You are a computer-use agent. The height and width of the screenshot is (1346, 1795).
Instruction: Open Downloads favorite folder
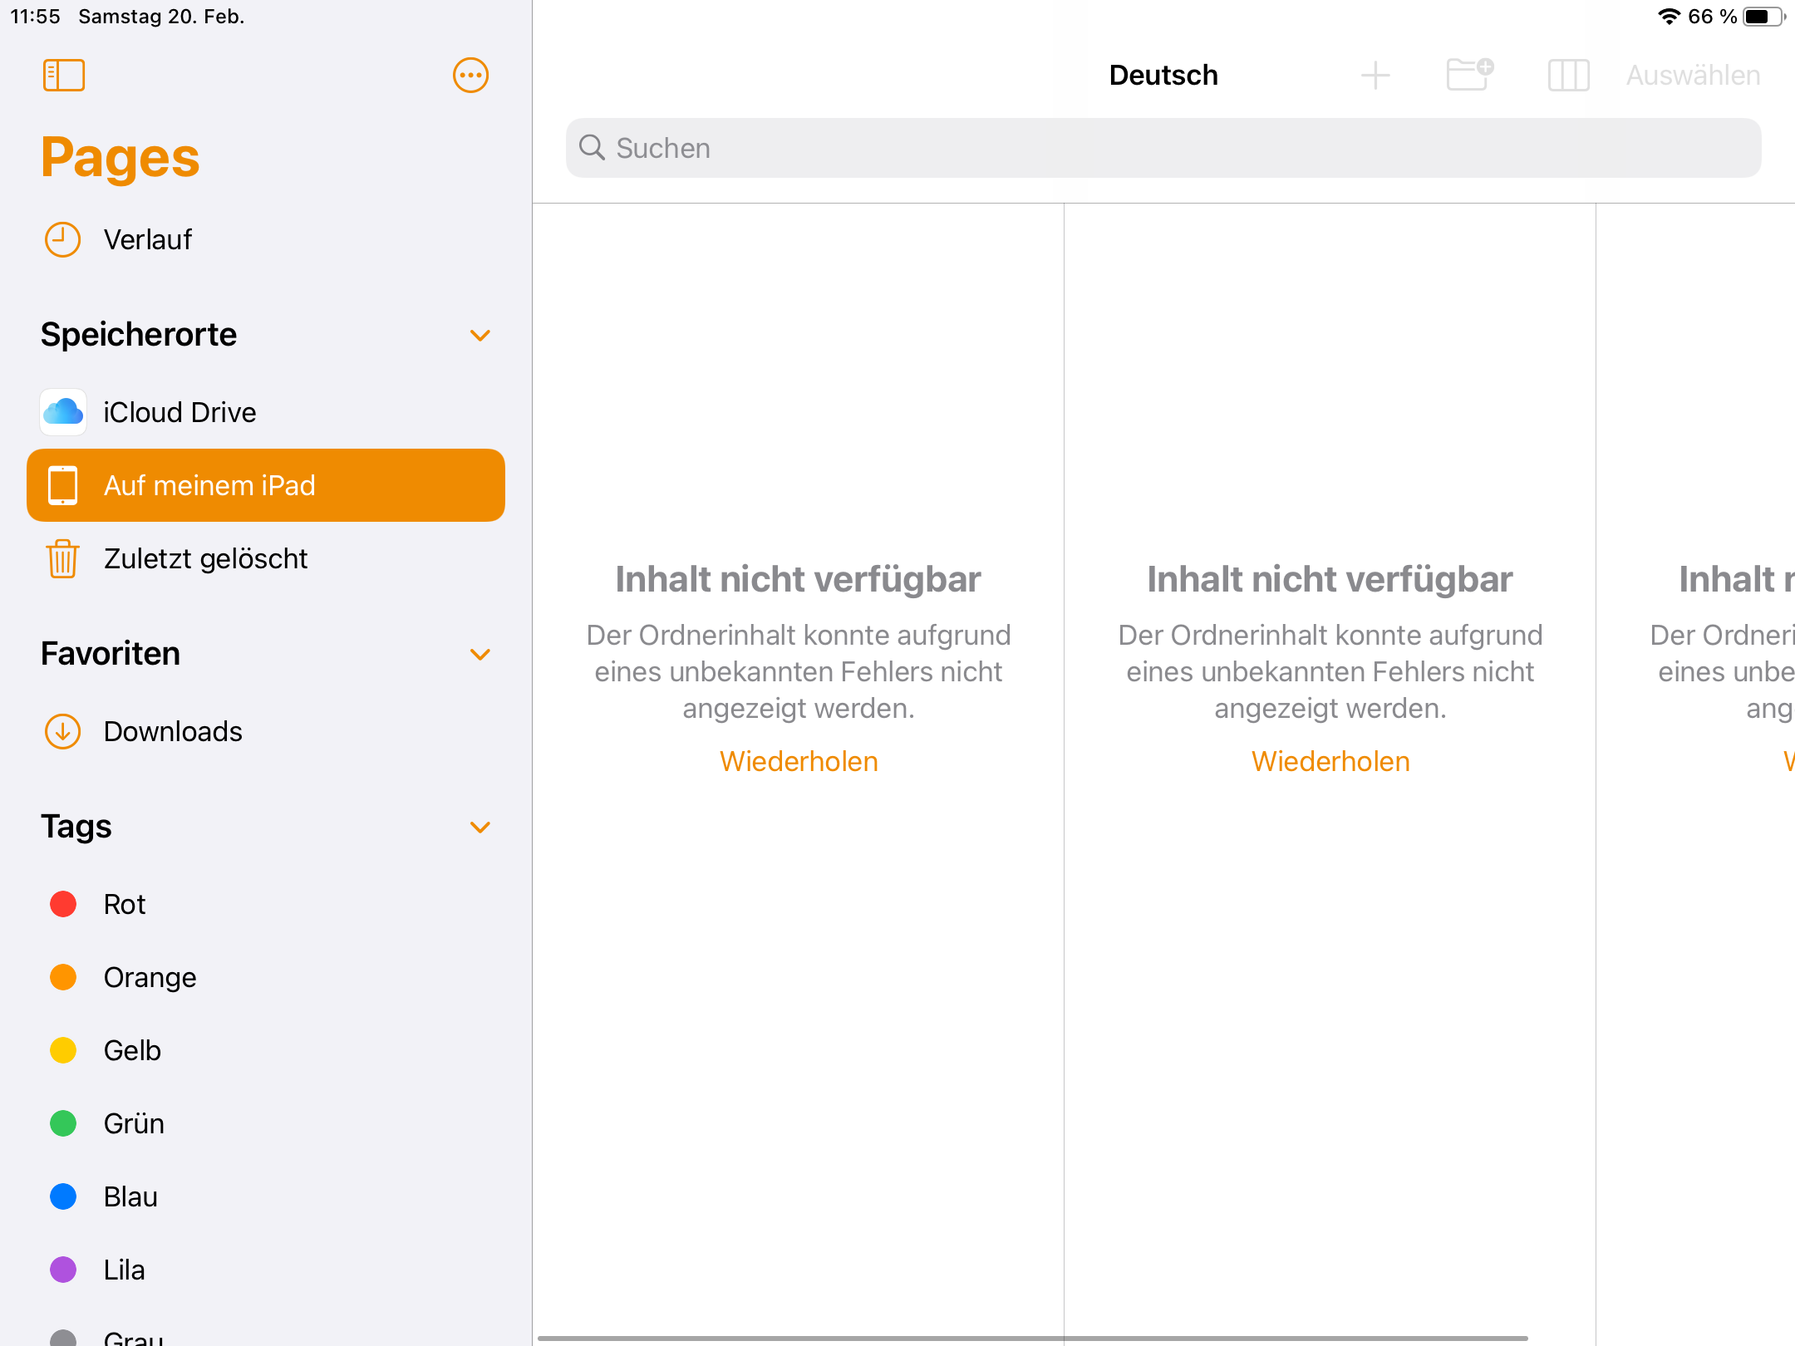click(x=173, y=731)
